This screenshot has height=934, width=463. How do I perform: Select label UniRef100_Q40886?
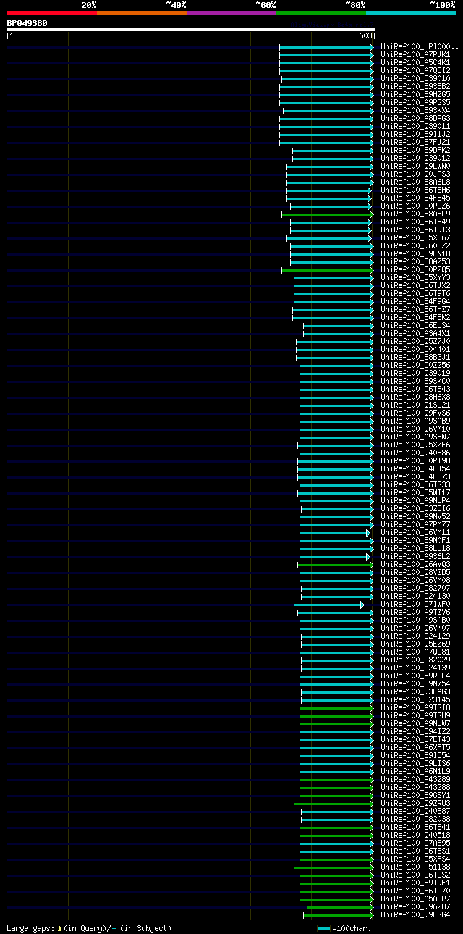[x=415, y=453]
